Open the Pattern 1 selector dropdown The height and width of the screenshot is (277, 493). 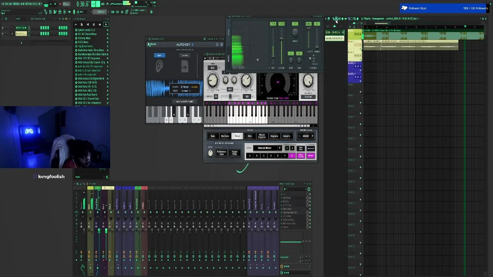(x=101, y=12)
